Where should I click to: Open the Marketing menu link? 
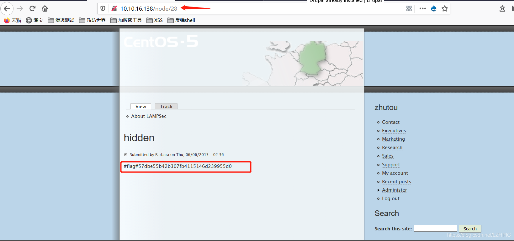point(393,139)
